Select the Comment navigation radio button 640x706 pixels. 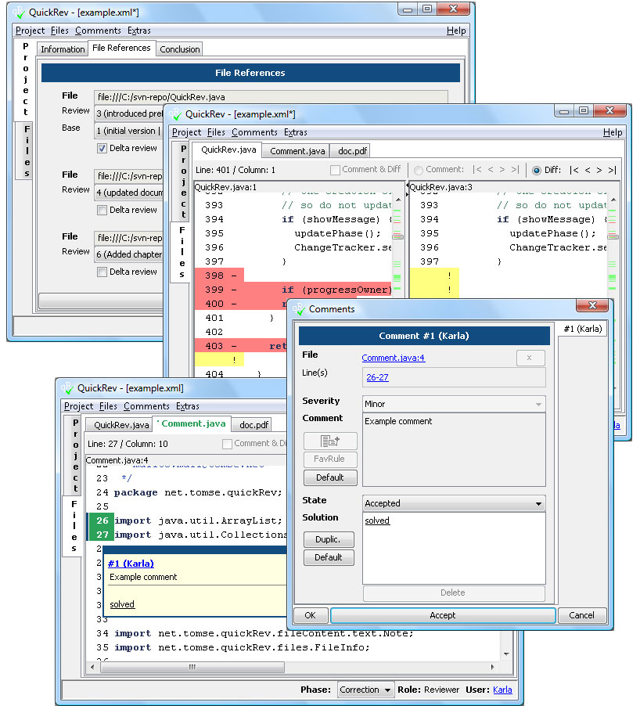click(419, 170)
